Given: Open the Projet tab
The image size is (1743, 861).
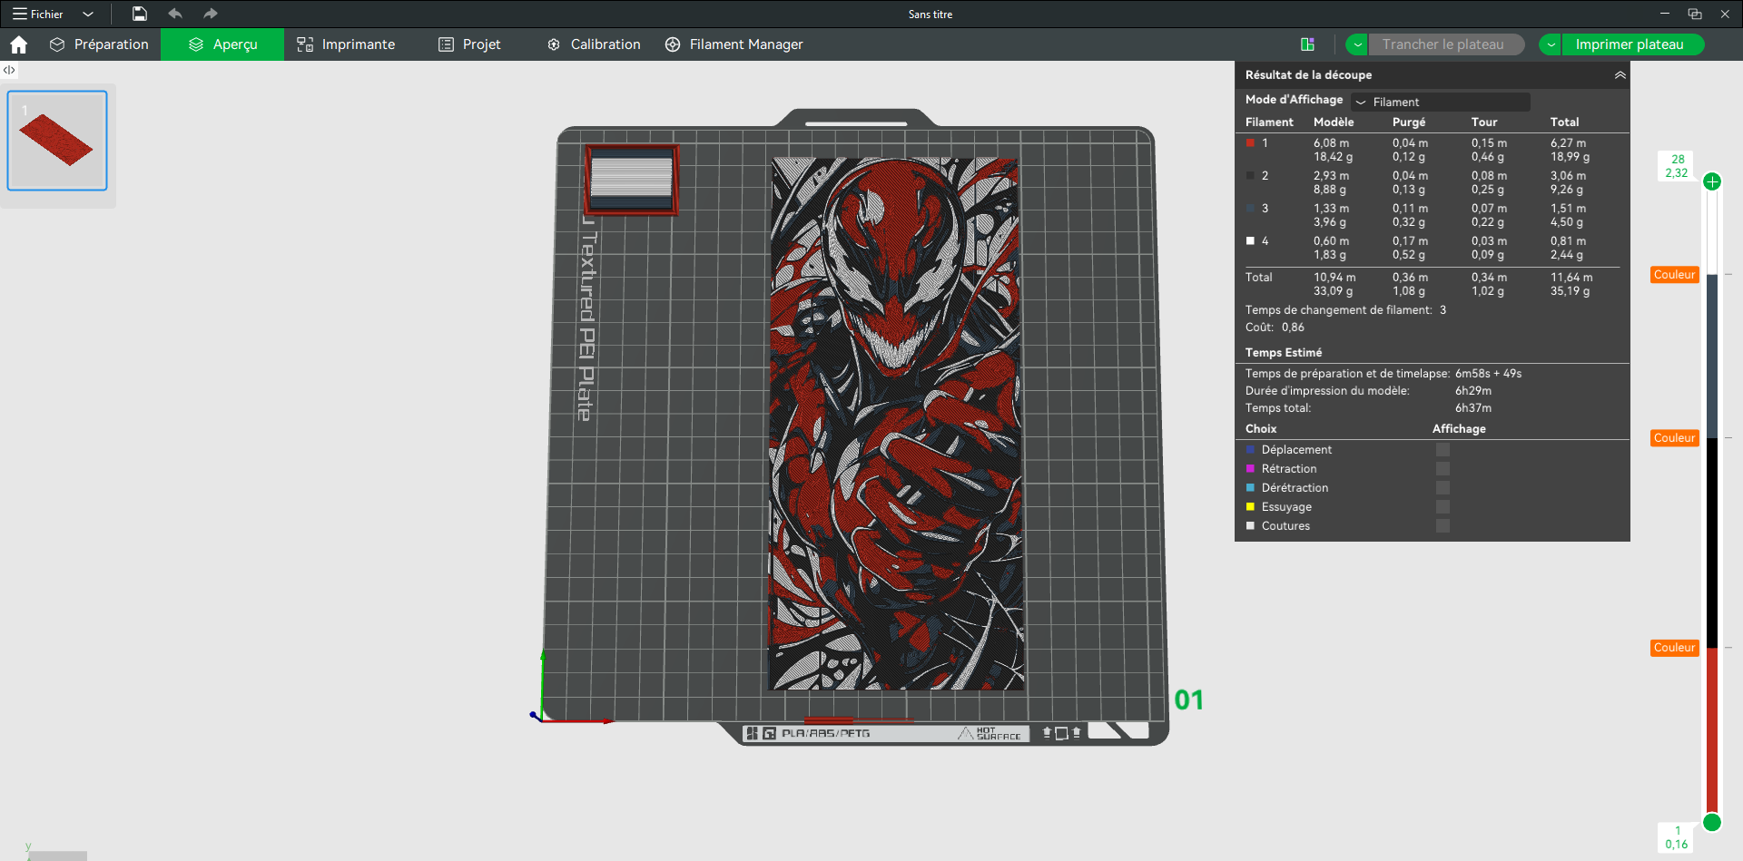Looking at the screenshot, I should (x=469, y=44).
